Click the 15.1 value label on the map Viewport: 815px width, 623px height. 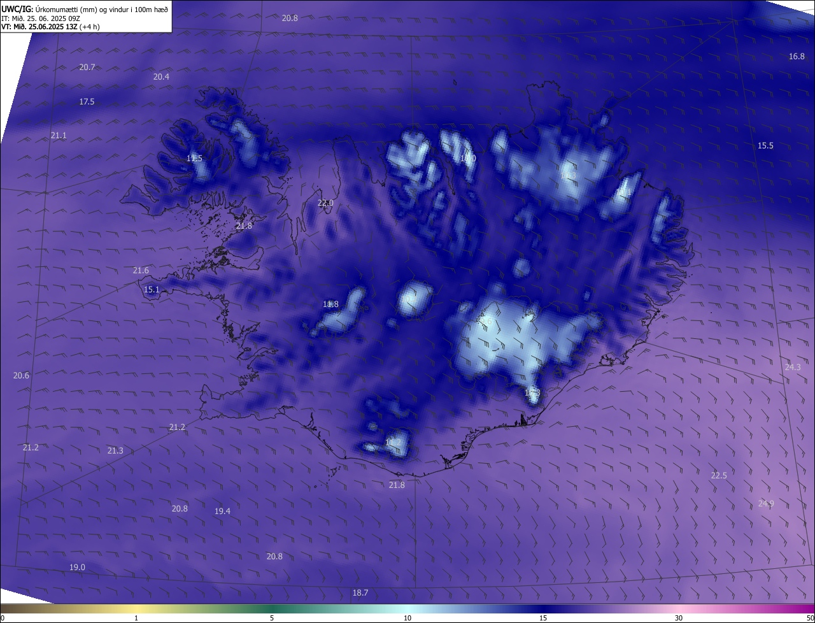(x=152, y=290)
